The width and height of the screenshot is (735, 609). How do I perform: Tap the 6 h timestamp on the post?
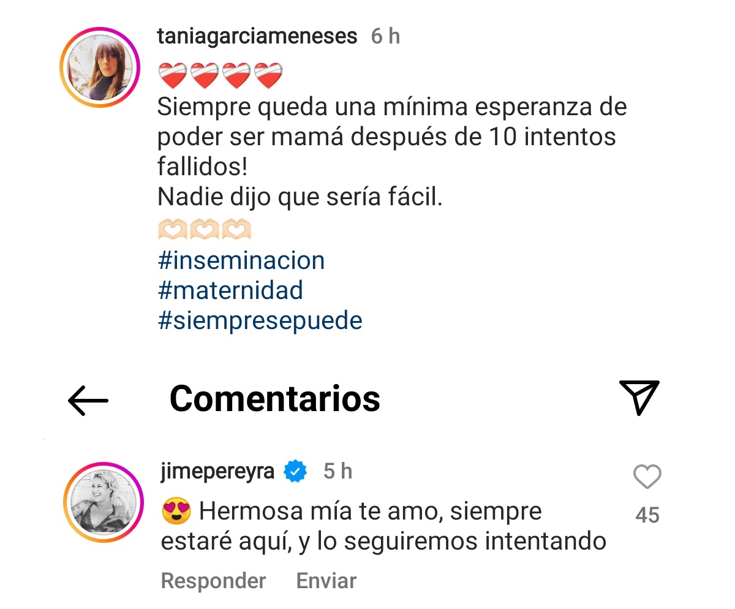pyautogui.click(x=385, y=36)
